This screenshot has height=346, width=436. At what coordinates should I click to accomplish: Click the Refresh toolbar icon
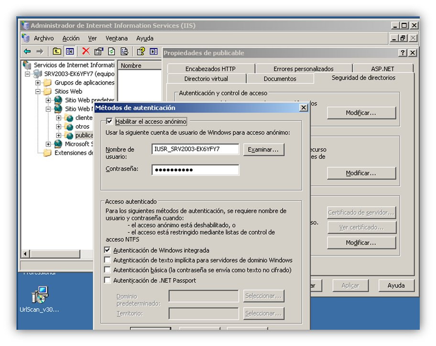pyautogui.click(x=111, y=51)
